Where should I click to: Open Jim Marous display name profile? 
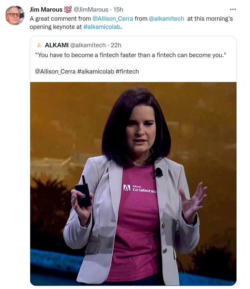click(x=46, y=9)
